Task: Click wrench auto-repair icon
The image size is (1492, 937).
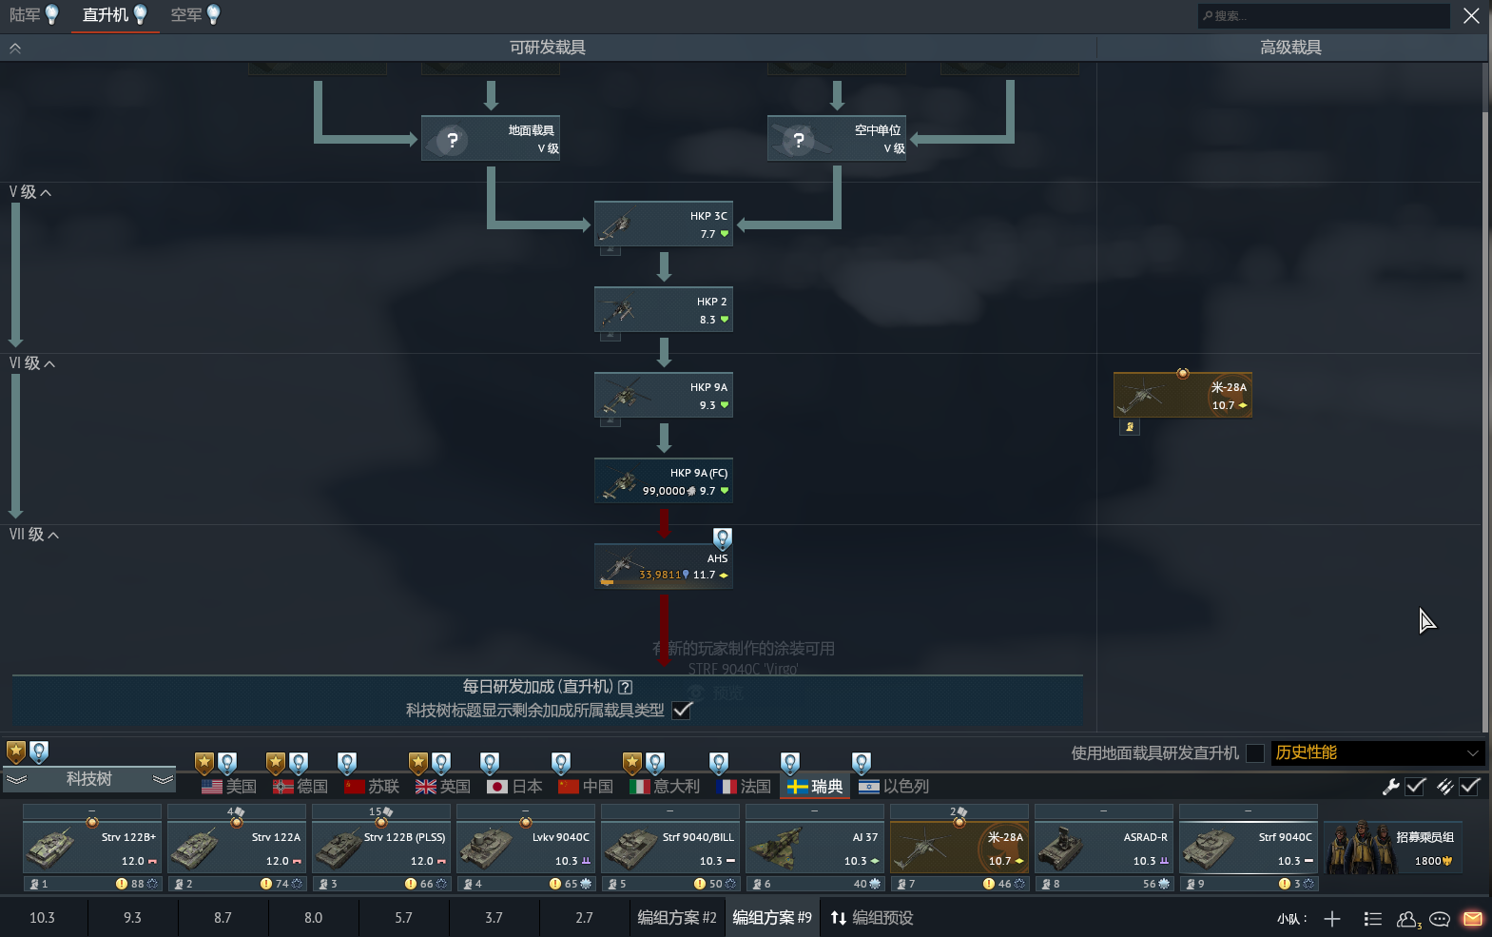Action: pos(1390,787)
